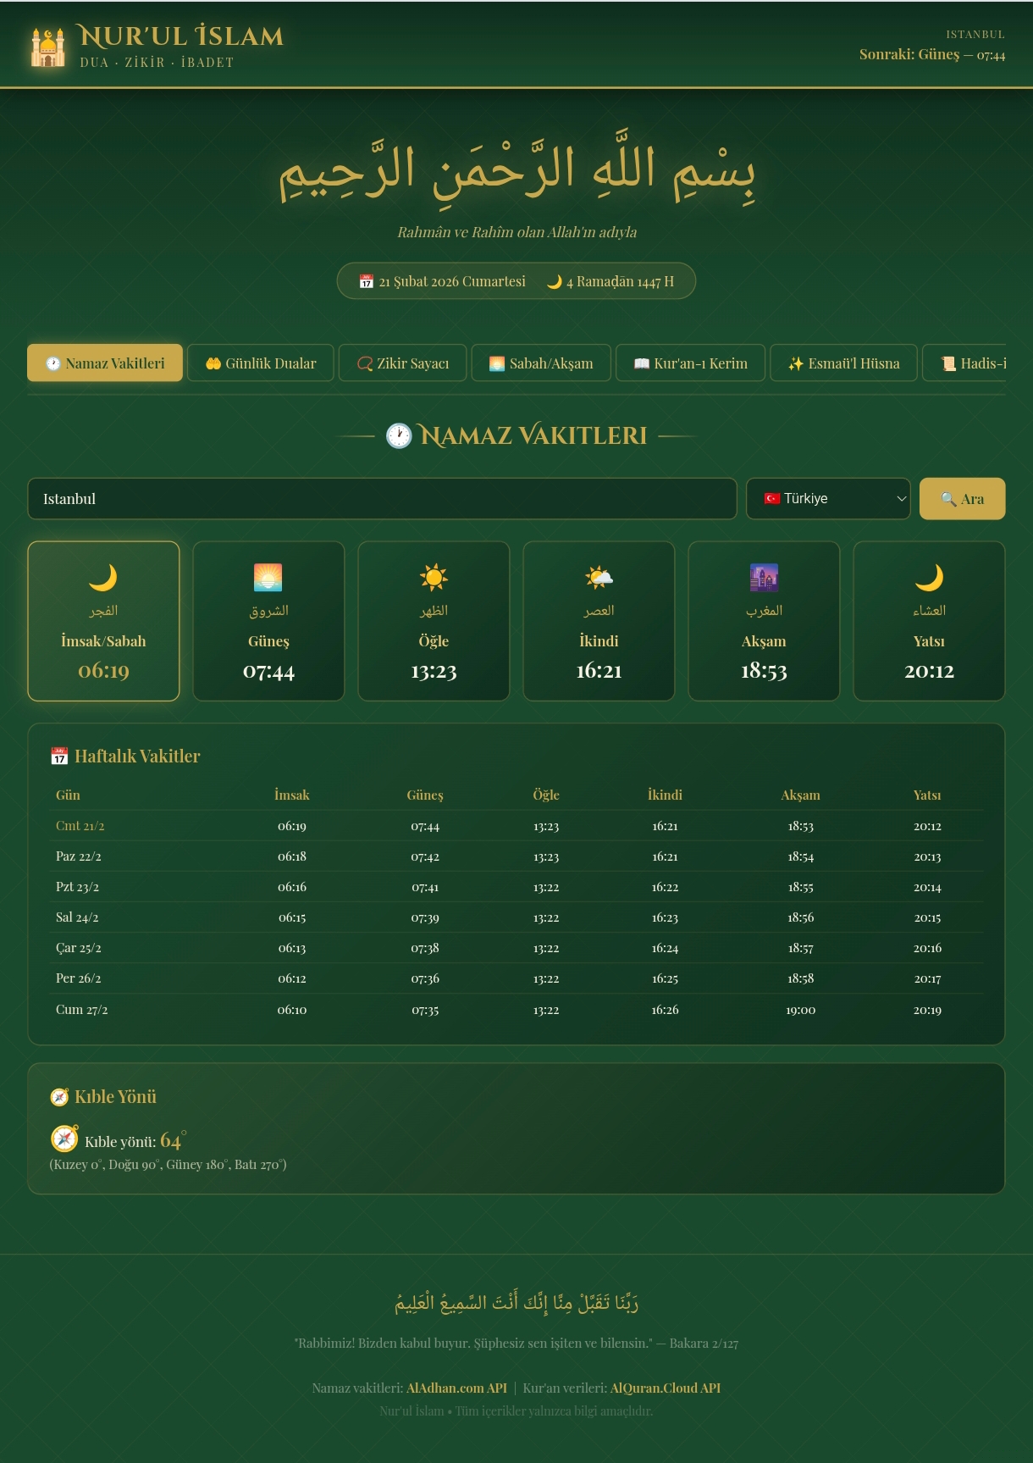Open the Zikir Sayacı tab
This screenshot has width=1033, height=1463.
click(403, 363)
